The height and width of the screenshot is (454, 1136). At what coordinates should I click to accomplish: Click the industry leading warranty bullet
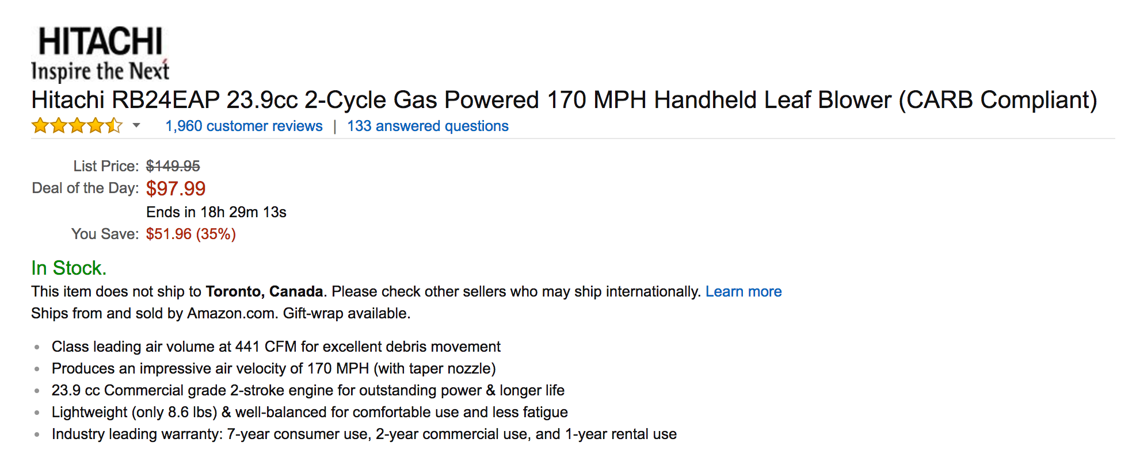(364, 434)
